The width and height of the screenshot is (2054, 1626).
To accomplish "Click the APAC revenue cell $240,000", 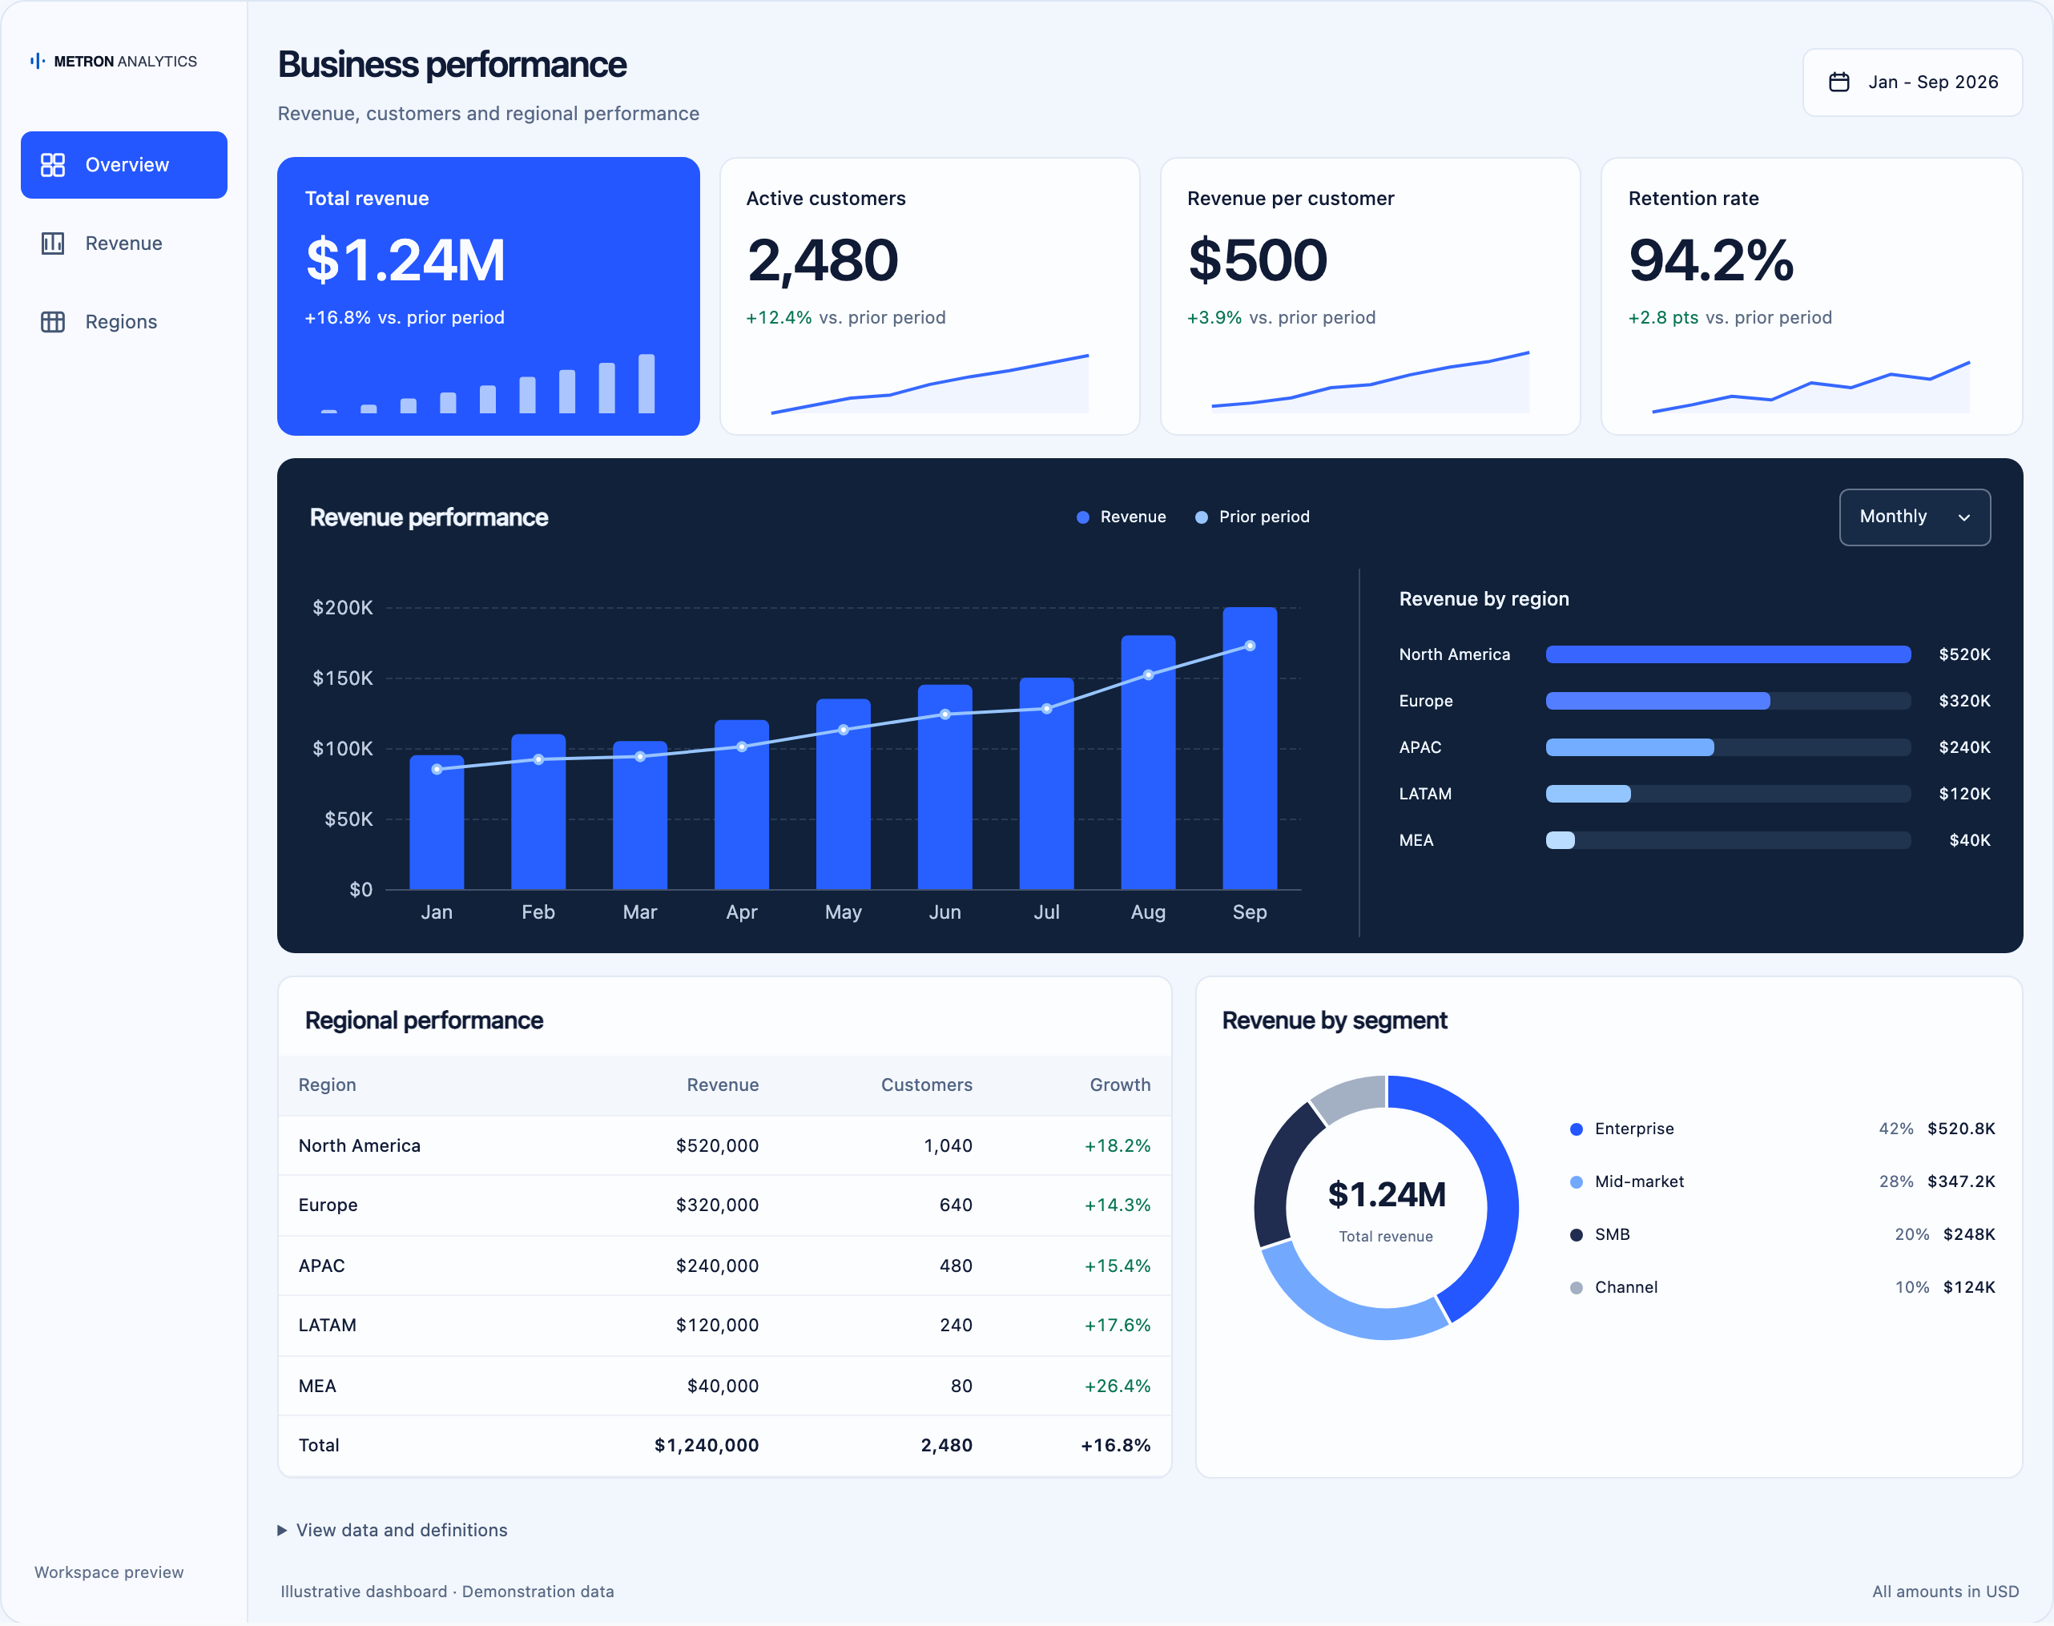I will tap(717, 1266).
